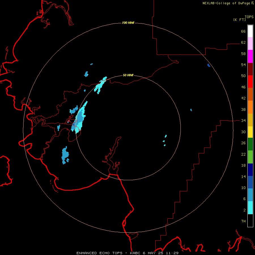The height and width of the screenshot is (255, 255).
Task: Click the 30 legend value
Action: click(243, 132)
